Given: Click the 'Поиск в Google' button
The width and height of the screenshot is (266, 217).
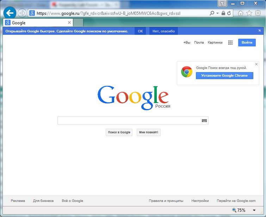Looking at the screenshot, I should point(119,132).
